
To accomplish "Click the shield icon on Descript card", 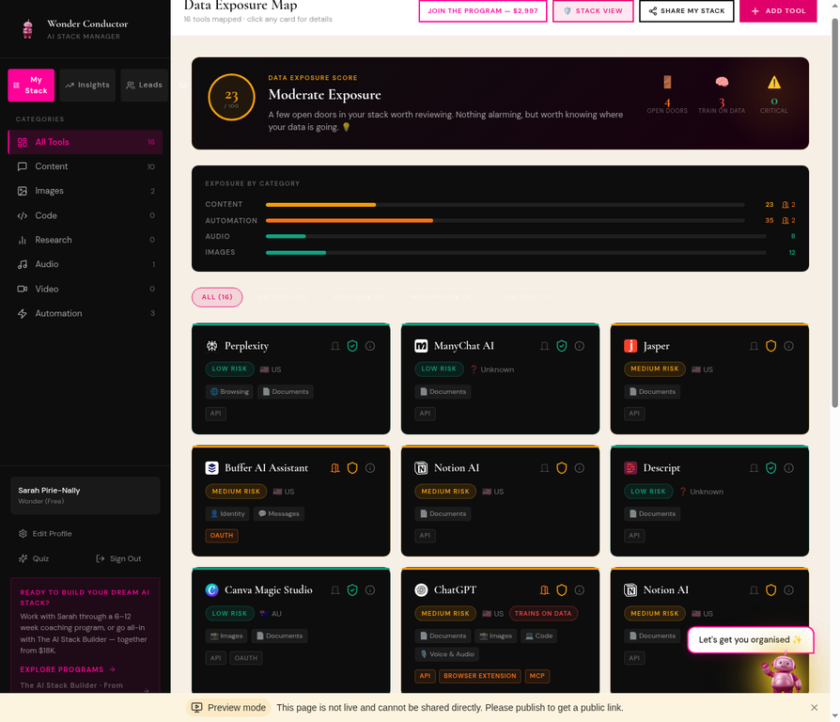I will 770,468.
